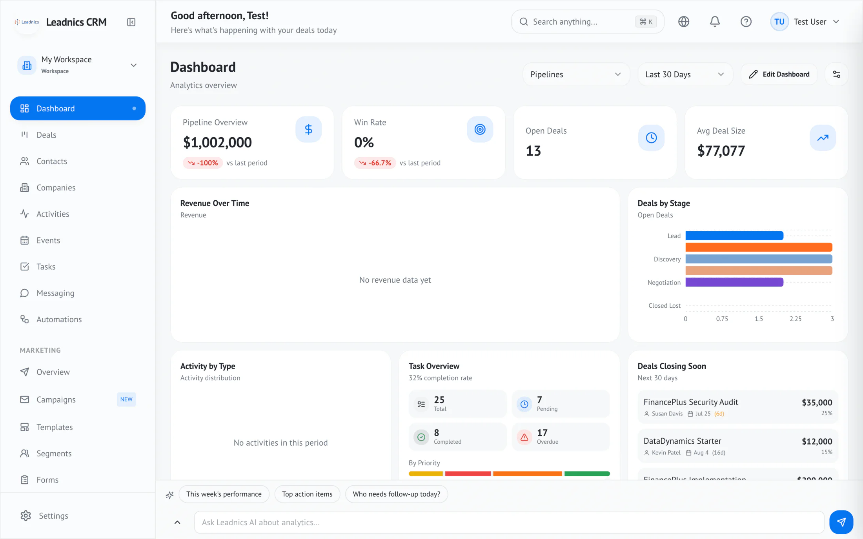Click the NEW badge on Campaigns
This screenshot has height=539, width=863.
click(126, 399)
